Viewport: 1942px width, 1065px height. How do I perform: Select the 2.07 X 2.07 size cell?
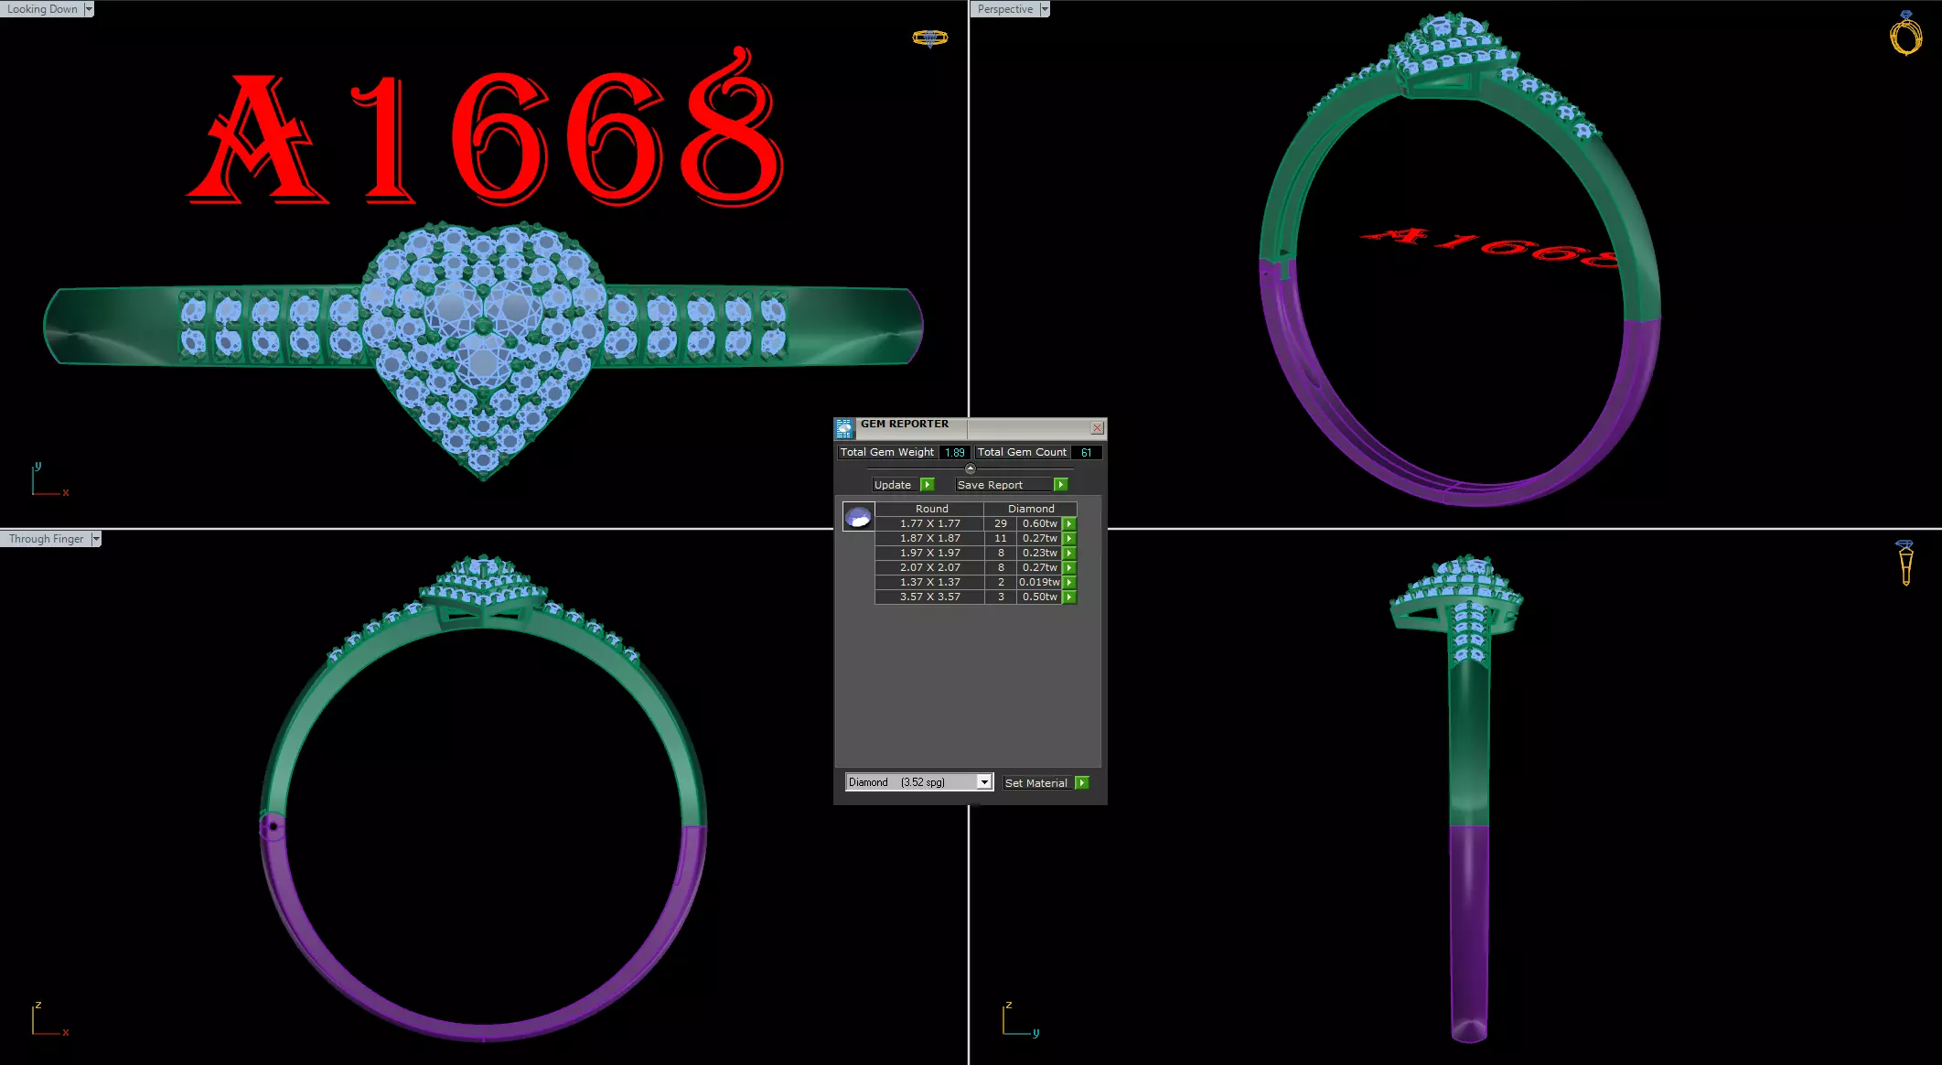click(929, 567)
